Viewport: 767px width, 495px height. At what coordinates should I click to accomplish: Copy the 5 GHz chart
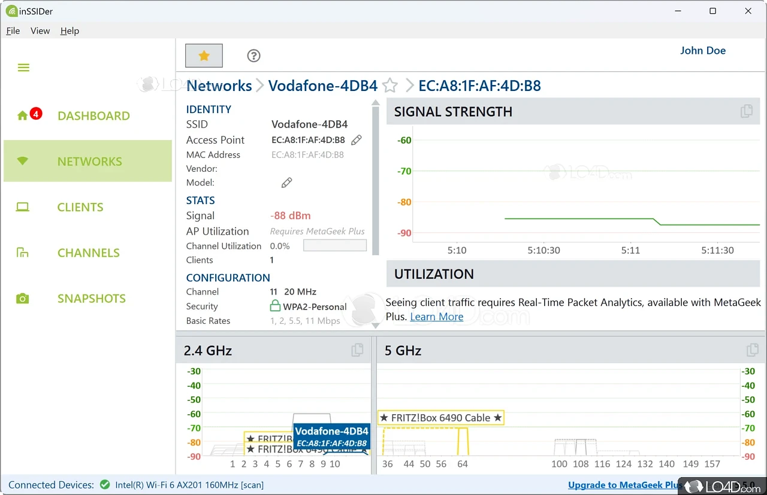753,350
